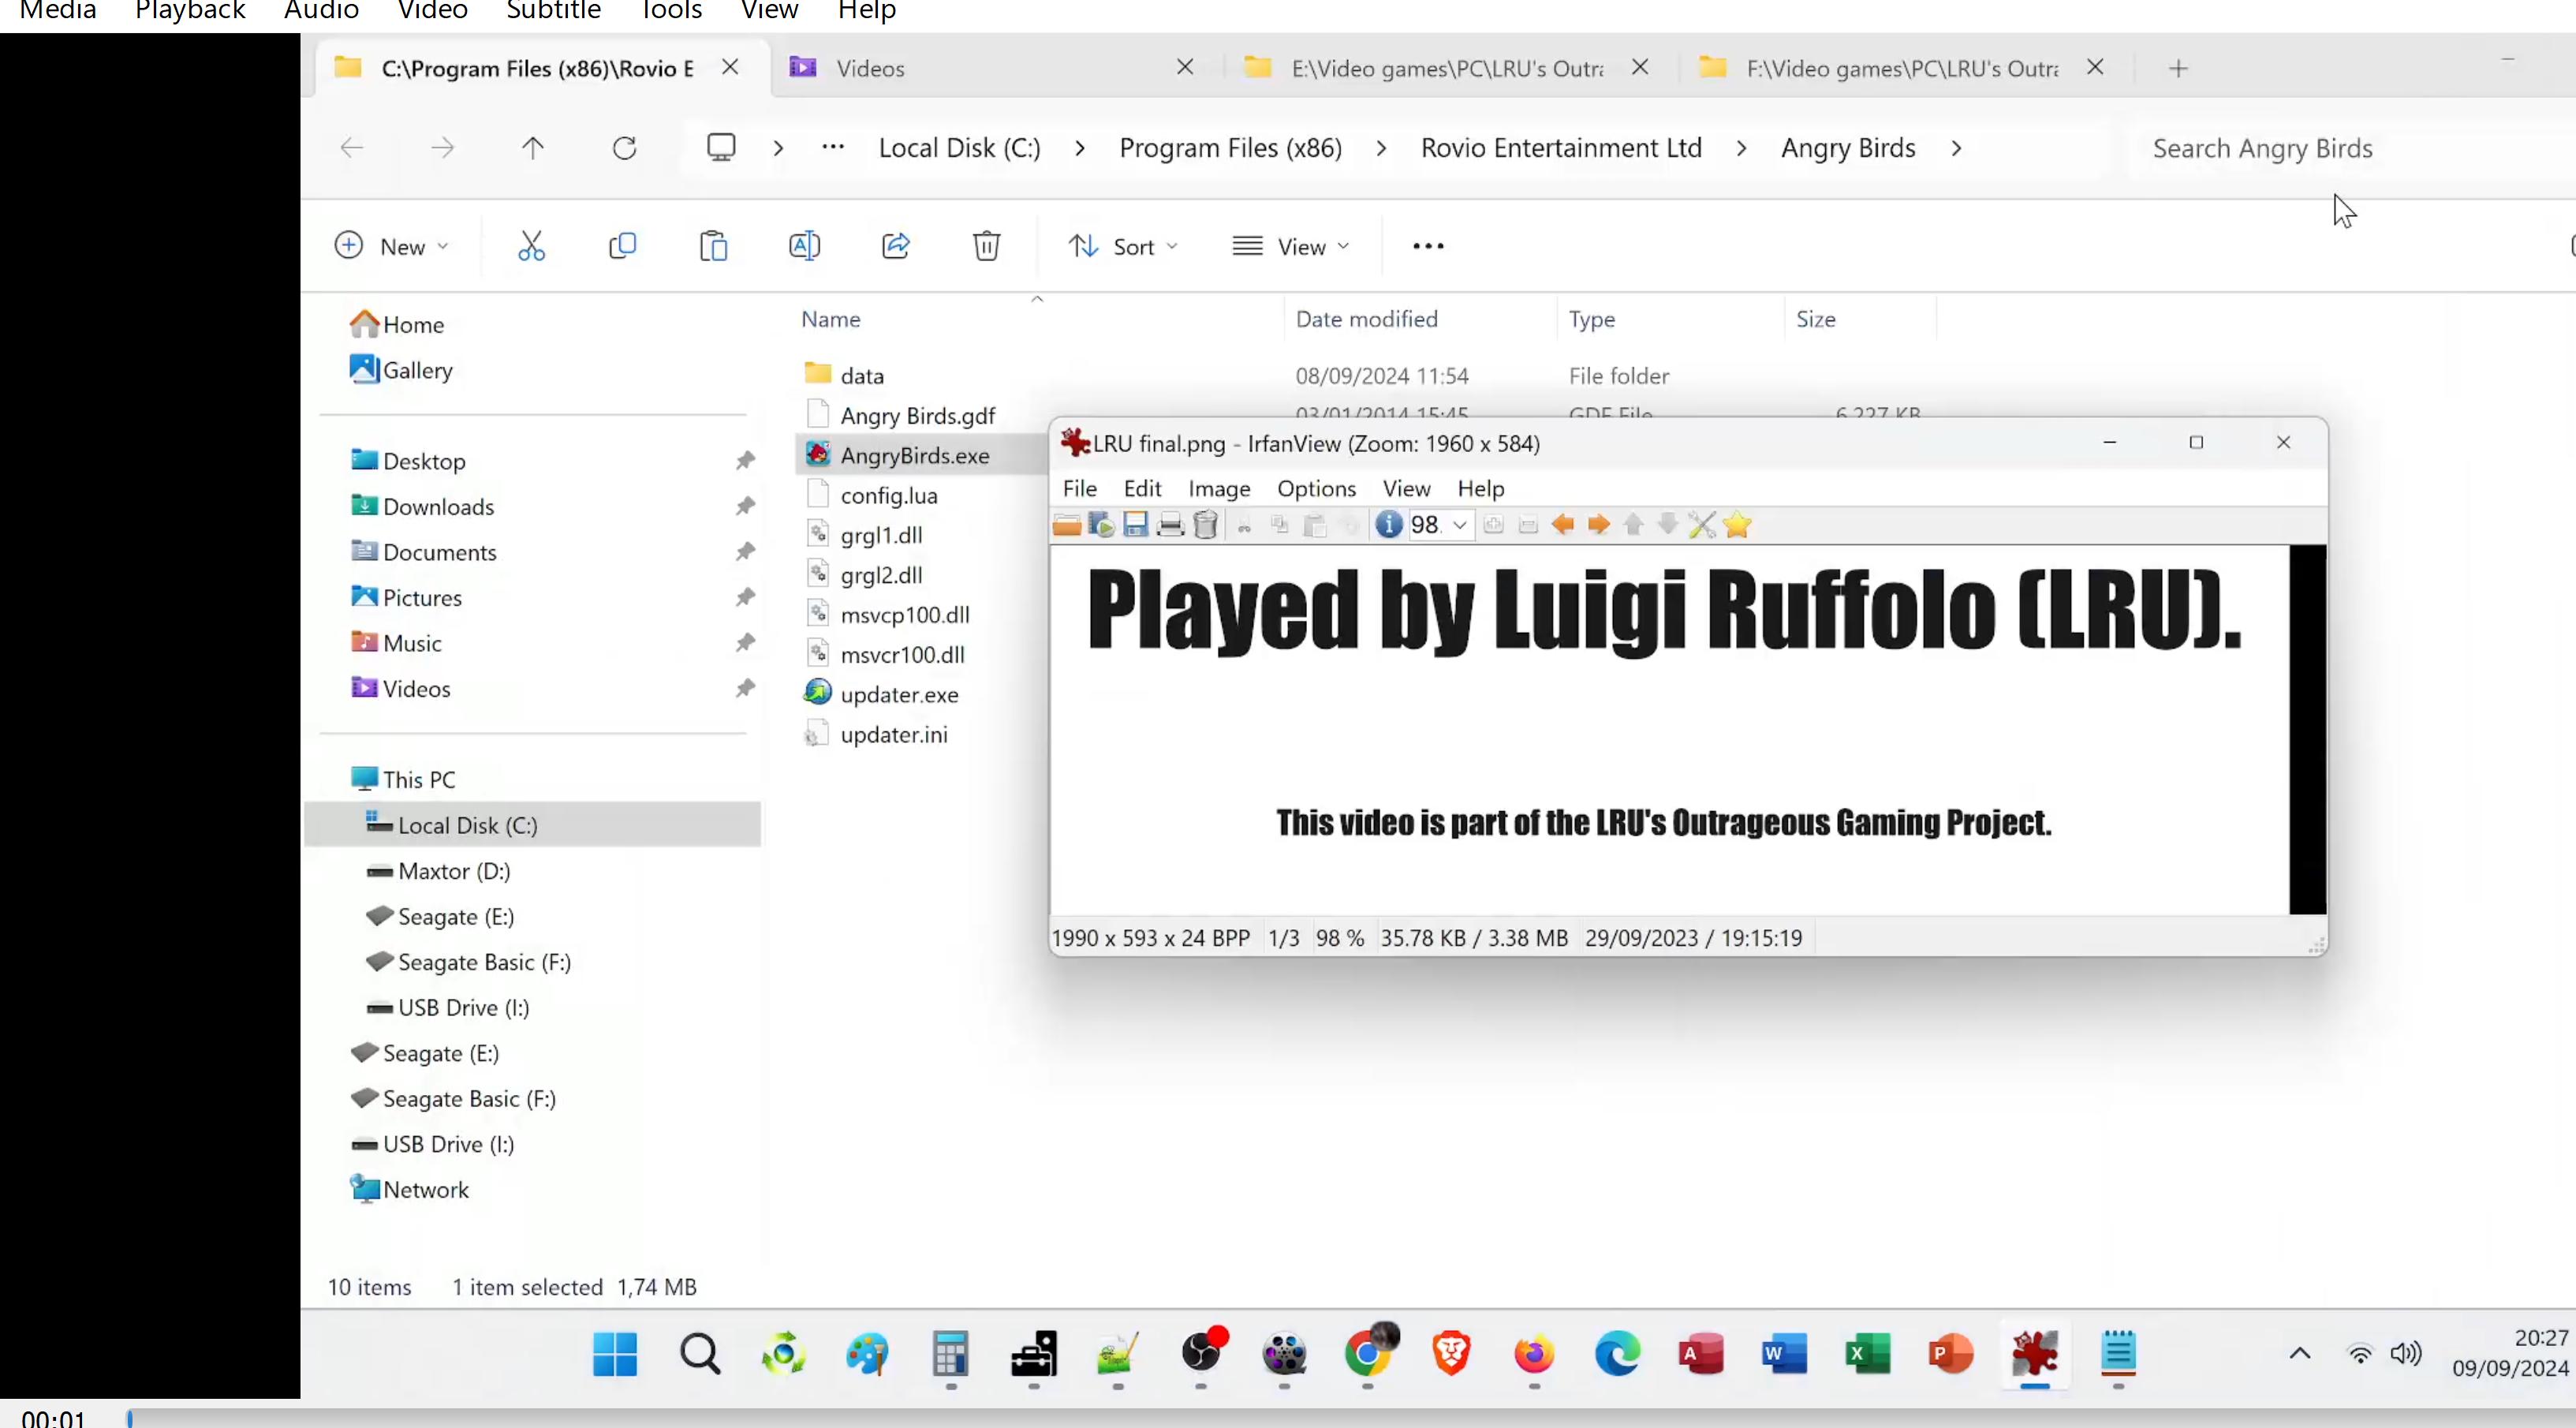Select Seagate Basic (F:) under This PC
The height and width of the screenshot is (1428, 2576).
point(484,962)
